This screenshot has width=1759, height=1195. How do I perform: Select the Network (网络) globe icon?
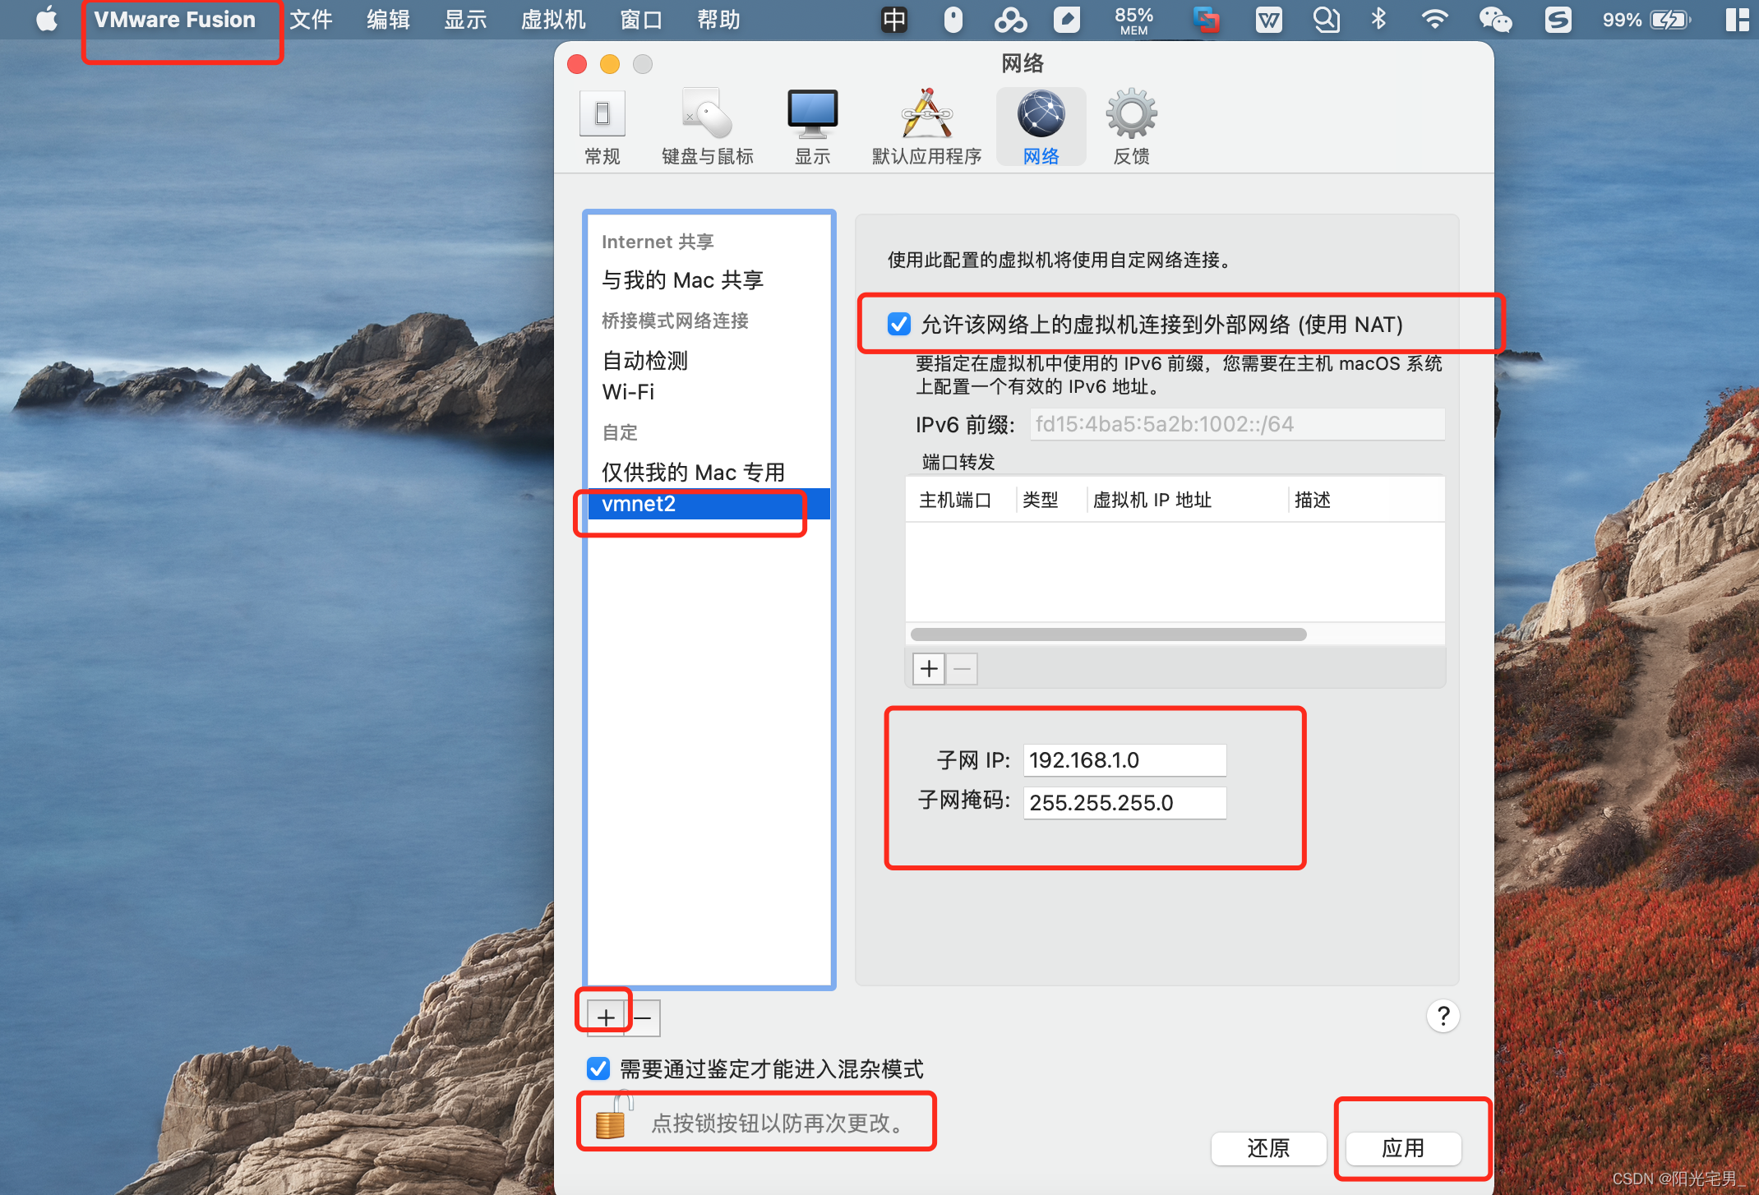(1041, 127)
